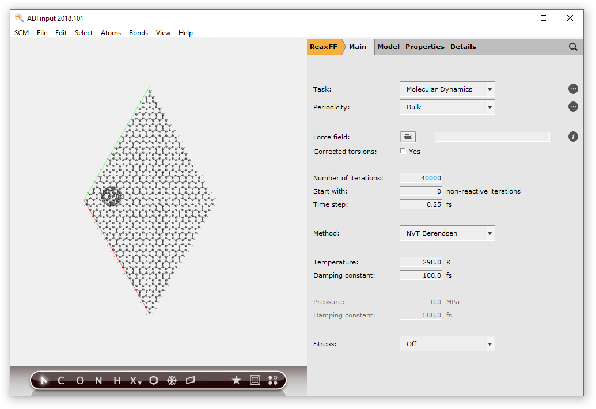Click the ADFinput application icon in title bar
596x409 pixels.
click(19, 18)
